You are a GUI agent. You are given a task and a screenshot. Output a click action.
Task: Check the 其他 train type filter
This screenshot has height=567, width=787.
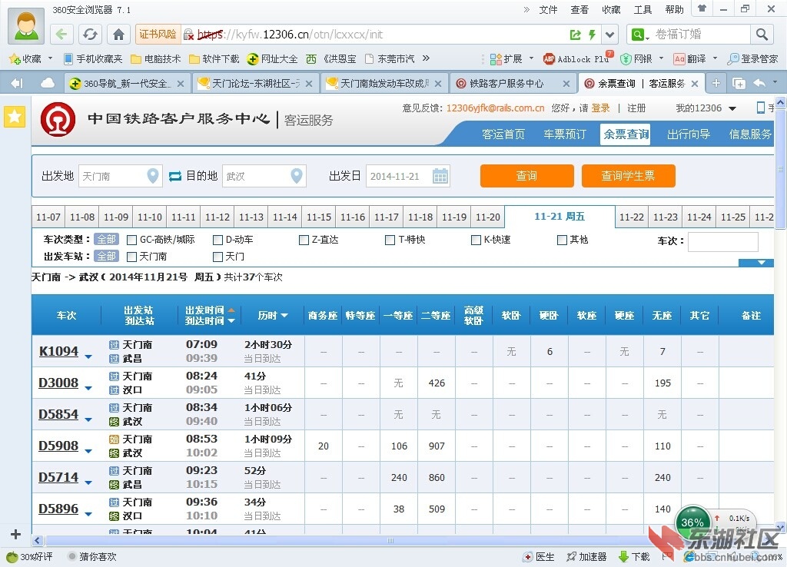point(562,240)
